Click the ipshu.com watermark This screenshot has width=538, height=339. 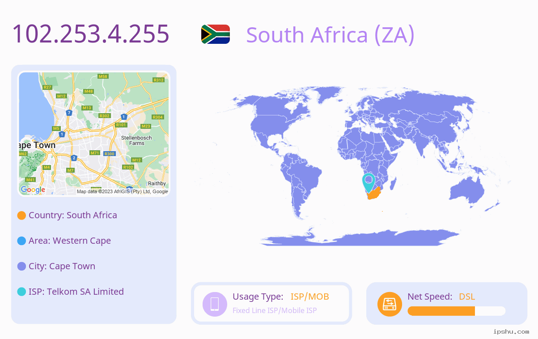tap(511, 331)
